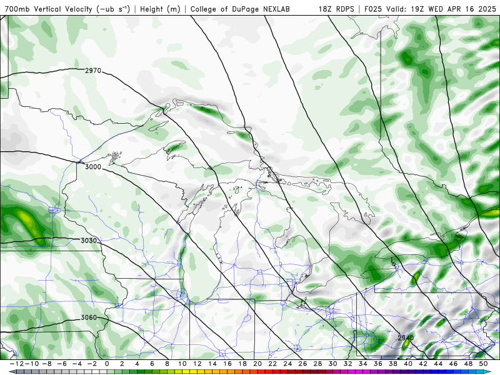
Task: Click the 44 value on the color scale
Action: (x=438, y=364)
